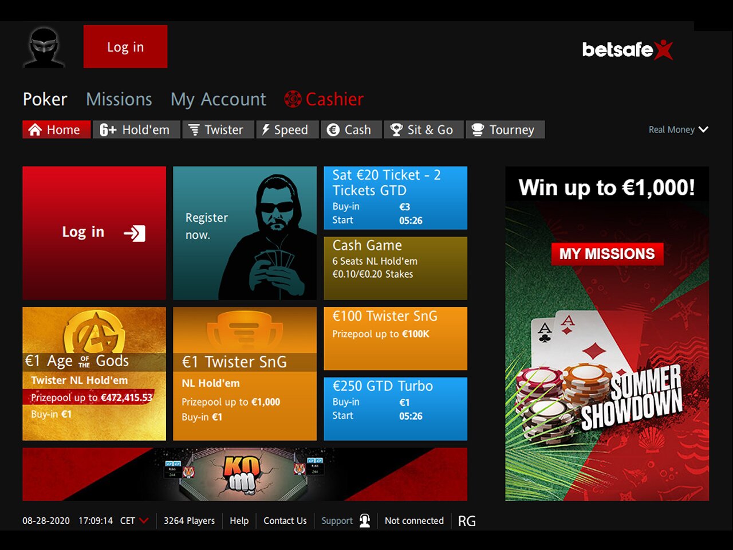Choose the Speed lightning bolt icon
The width and height of the screenshot is (733, 550).
click(x=266, y=130)
